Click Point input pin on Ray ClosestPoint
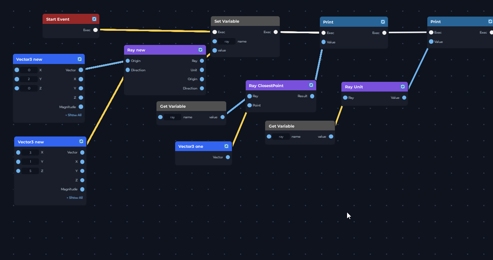The image size is (493, 260). click(249, 105)
